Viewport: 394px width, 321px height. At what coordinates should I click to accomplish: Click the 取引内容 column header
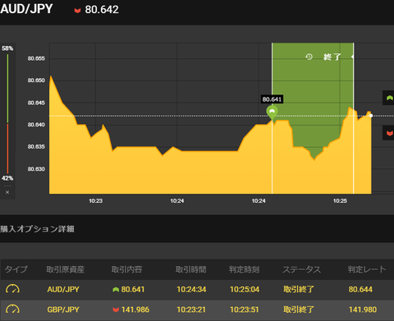(x=126, y=269)
